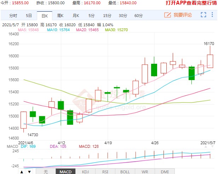Click the DIF: 169 value

click(x=28, y=146)
